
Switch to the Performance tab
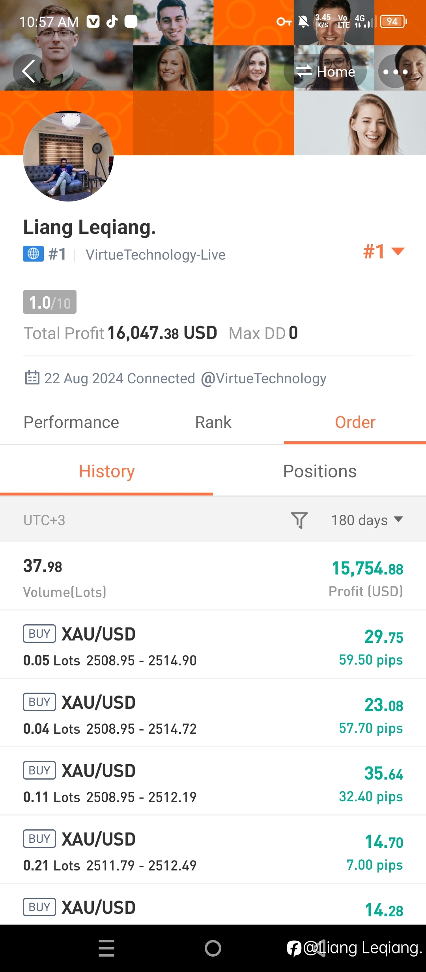(x=71, y=422)
